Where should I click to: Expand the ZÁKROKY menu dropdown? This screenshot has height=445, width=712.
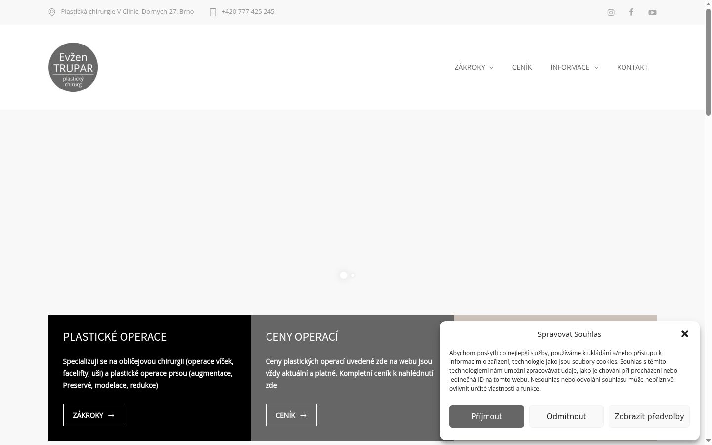pos(474,67)
